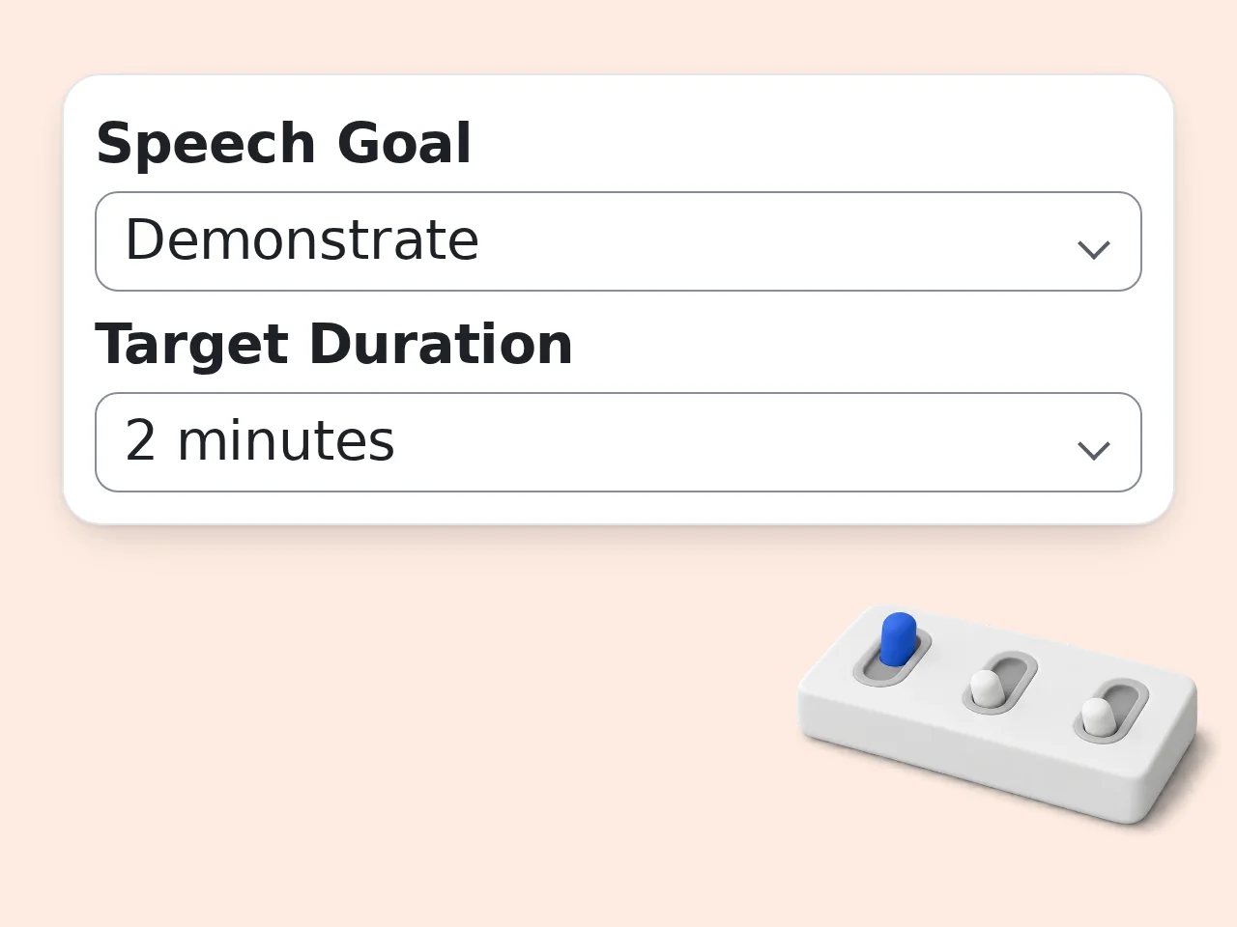1237x927 pixels.
Task: Toggle the blue switch on the panel
Action: (893, 650)
